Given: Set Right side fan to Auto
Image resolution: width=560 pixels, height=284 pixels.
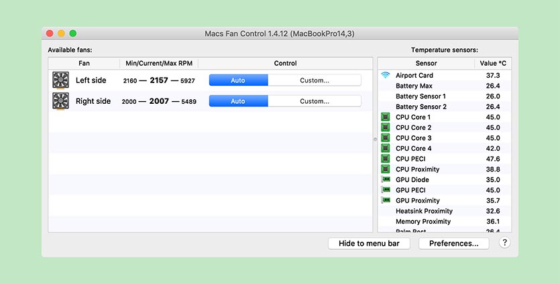Looking at the screenshot, I should (238, 101).
